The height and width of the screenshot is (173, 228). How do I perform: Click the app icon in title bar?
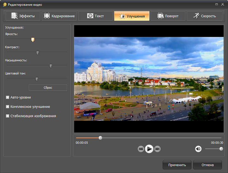5,5
